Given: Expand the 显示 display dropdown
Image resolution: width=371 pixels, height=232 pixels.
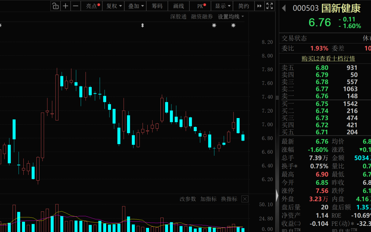Looking at the screenshot, I should (222, 6).
